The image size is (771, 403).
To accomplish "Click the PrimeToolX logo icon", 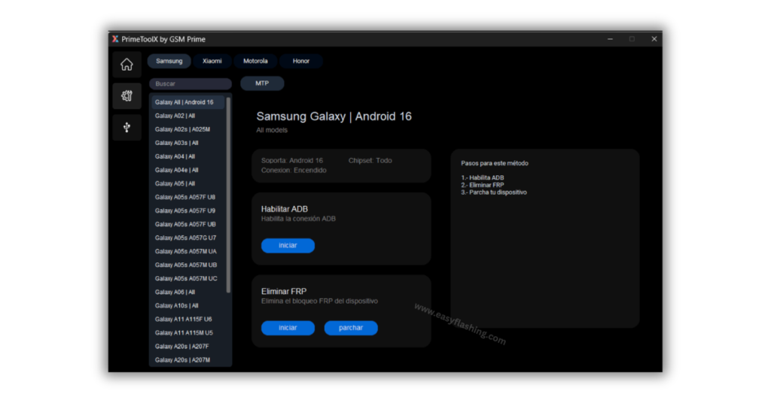I will tap(115, 39).
